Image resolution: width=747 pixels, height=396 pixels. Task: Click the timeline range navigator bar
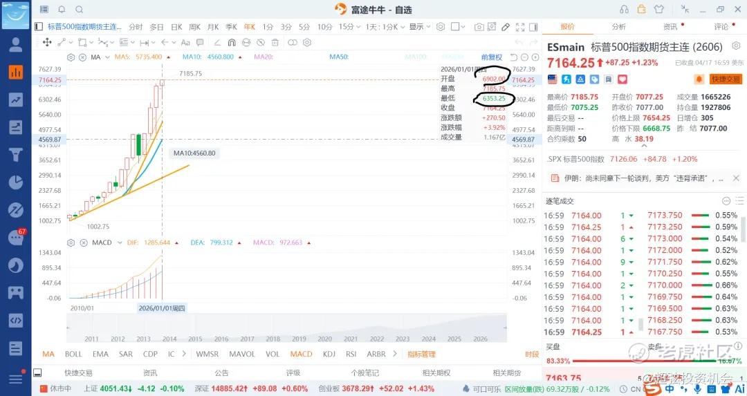(x=286, y=328)
